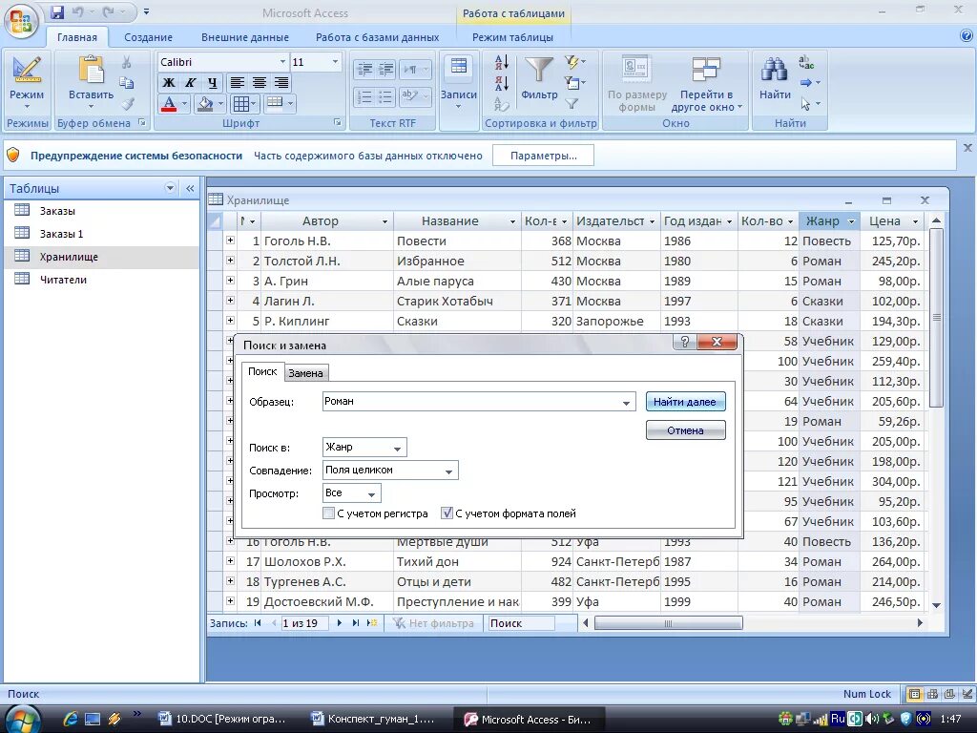Switch to the Внешние данные tab
The height and width of the screenshot is (733, 977).
coord(245,37)
